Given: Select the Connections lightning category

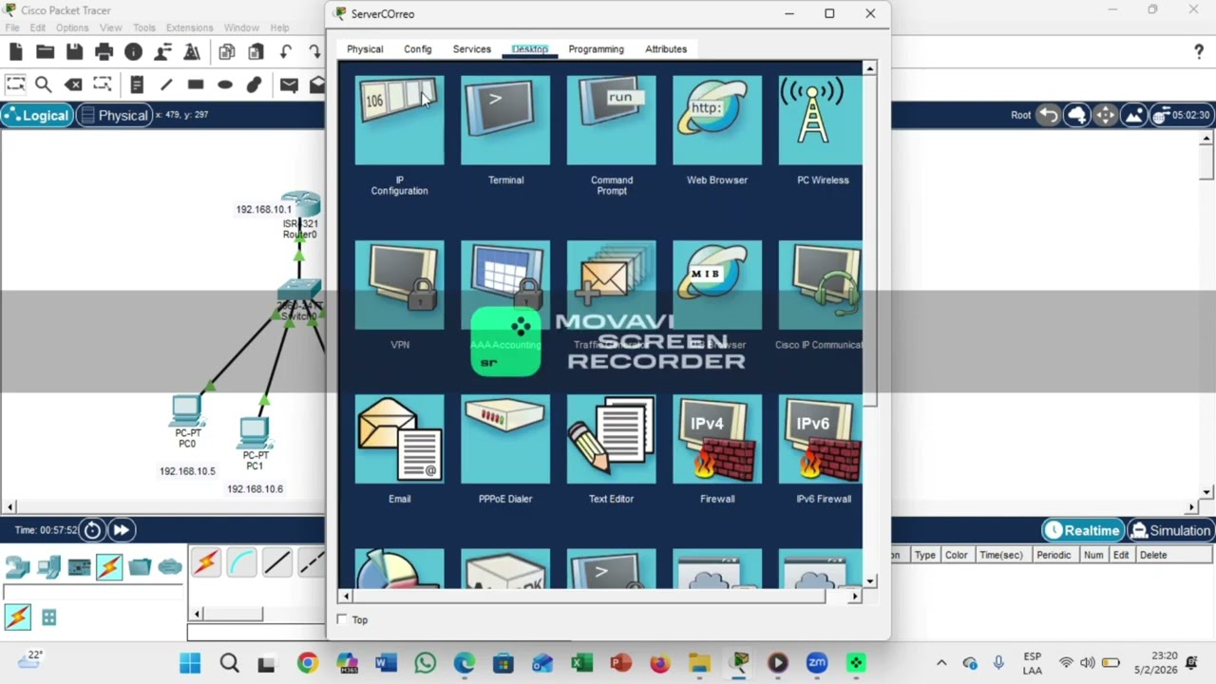Looking at the screenshot, I should [x=109, y=567].
